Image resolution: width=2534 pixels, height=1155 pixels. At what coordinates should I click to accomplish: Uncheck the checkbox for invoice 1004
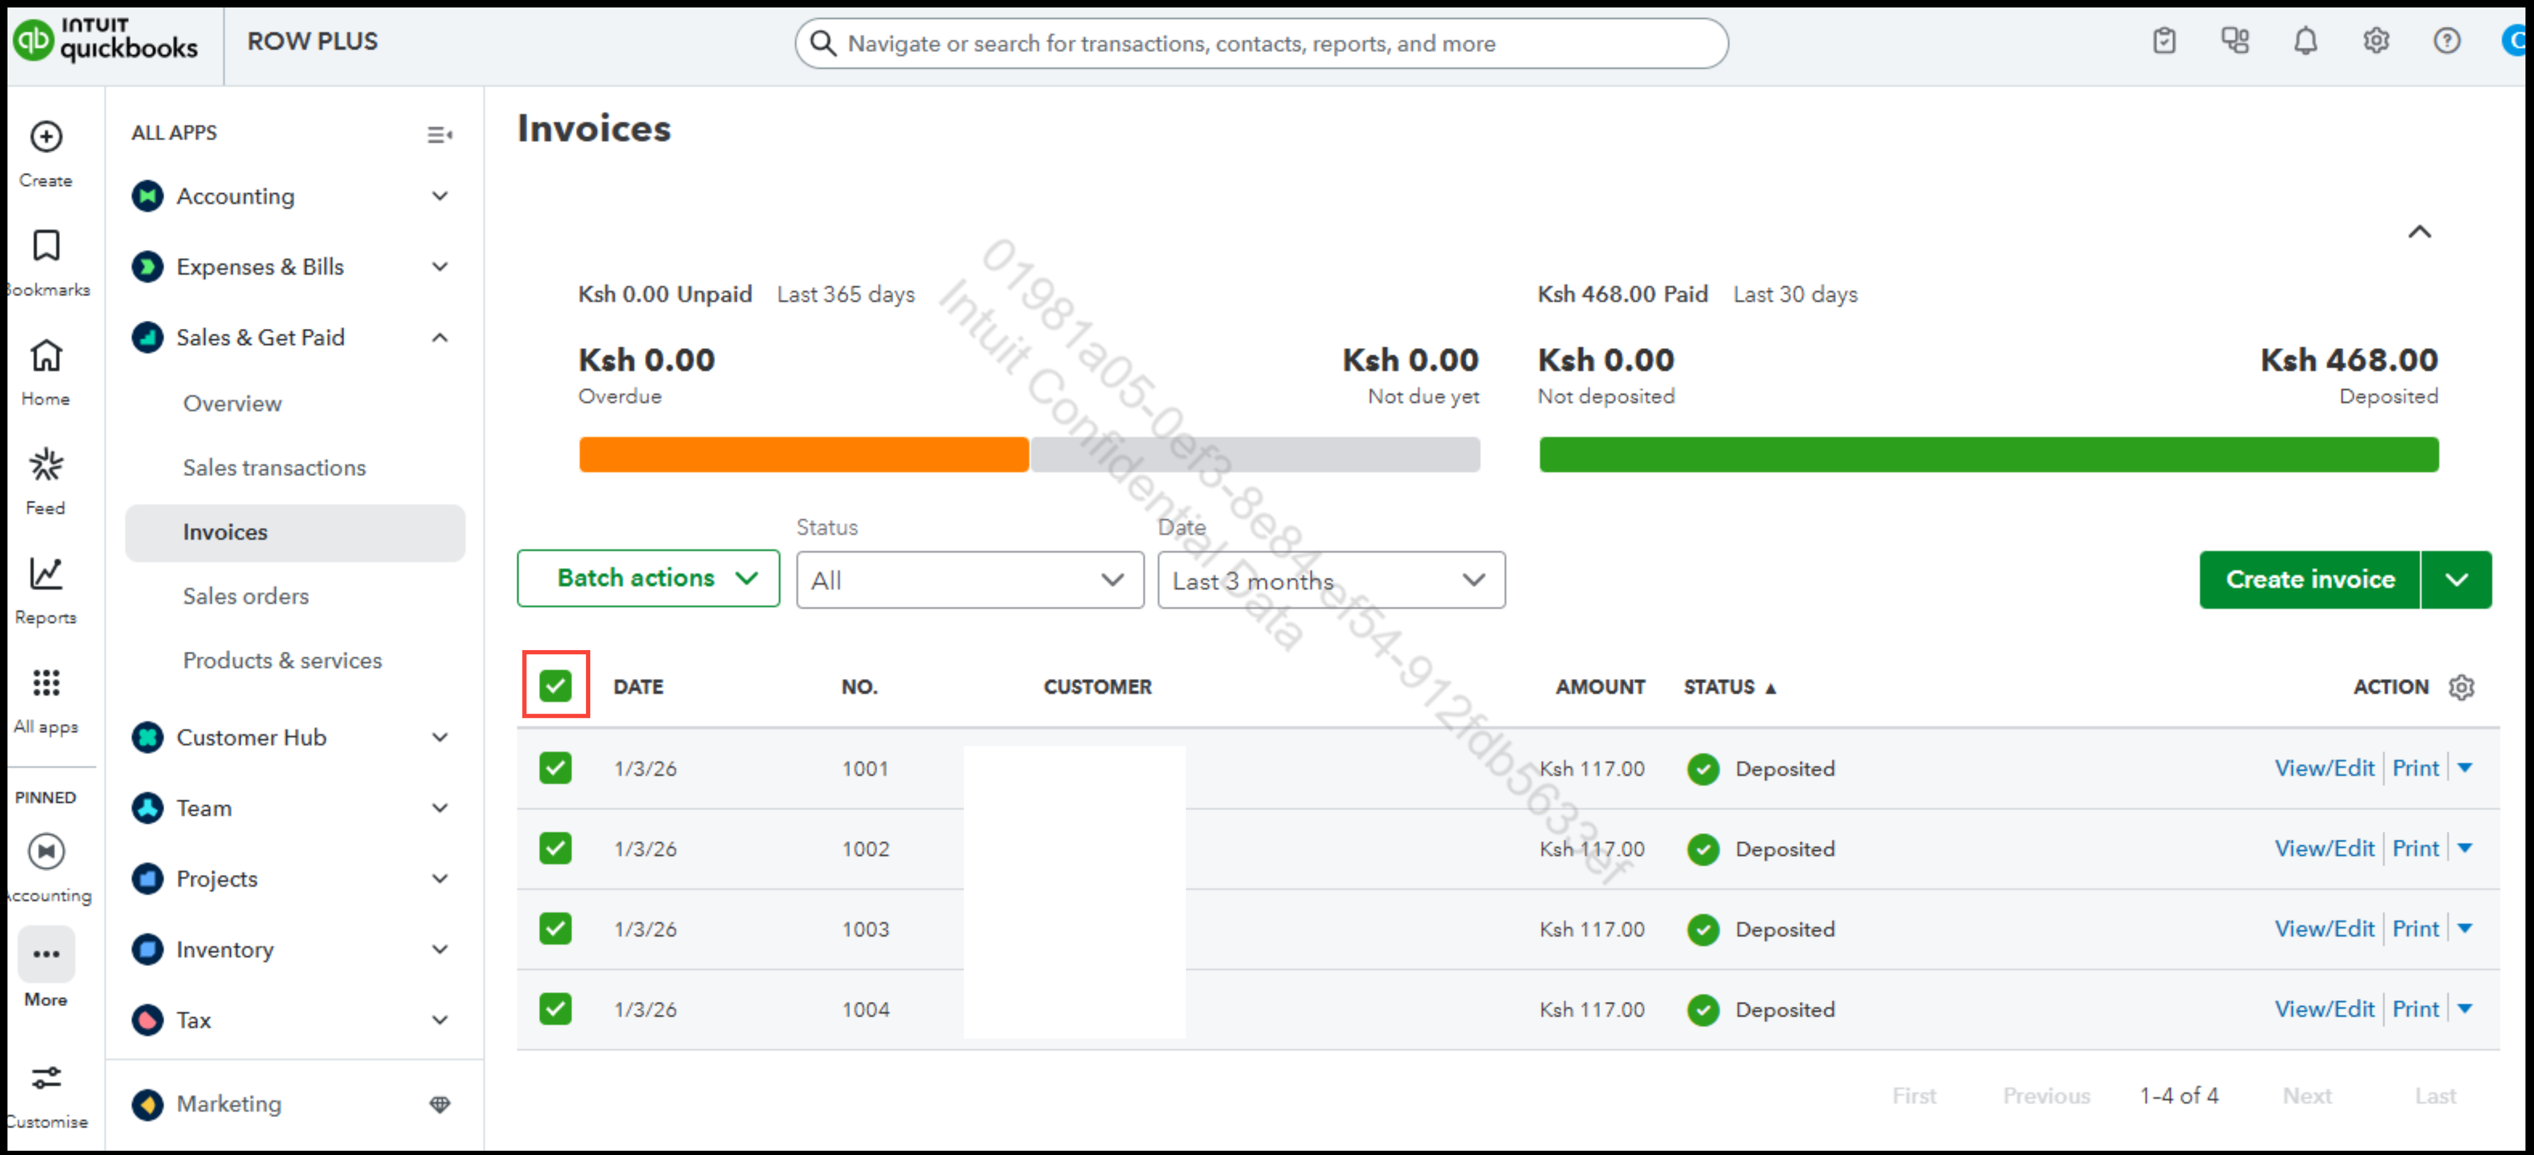(x=556, y=1008)
